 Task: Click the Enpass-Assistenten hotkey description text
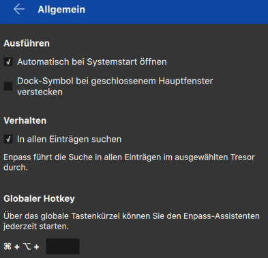tap(132, 221)
